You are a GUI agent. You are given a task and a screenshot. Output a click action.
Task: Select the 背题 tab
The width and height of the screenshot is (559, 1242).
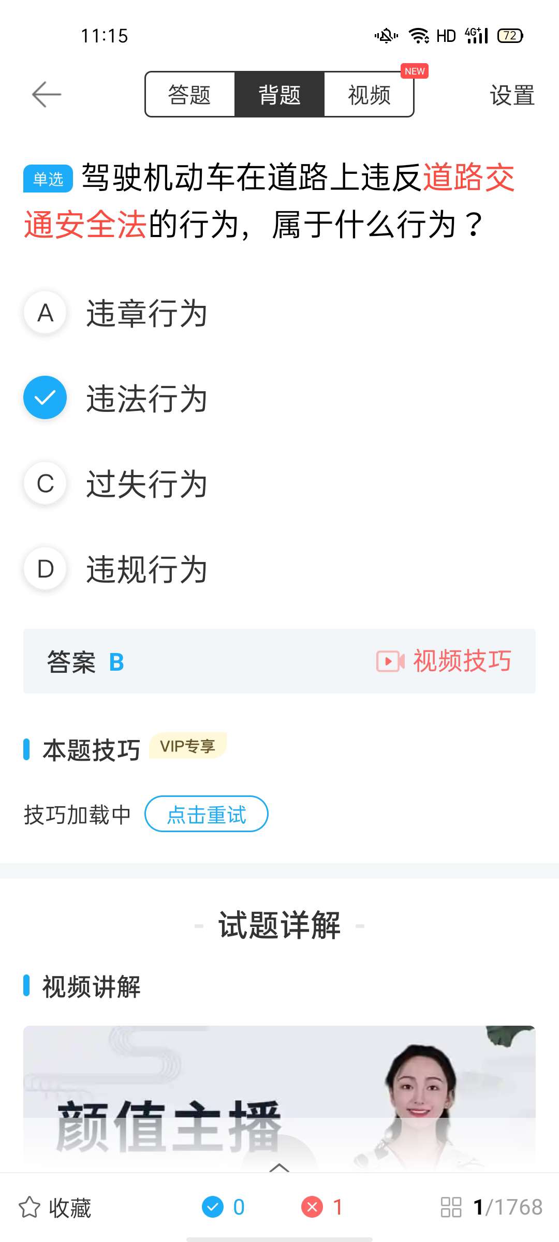point(279,95)
